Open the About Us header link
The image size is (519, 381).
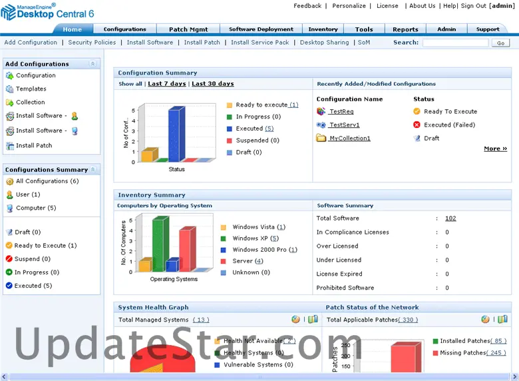(x=423, y=5)
